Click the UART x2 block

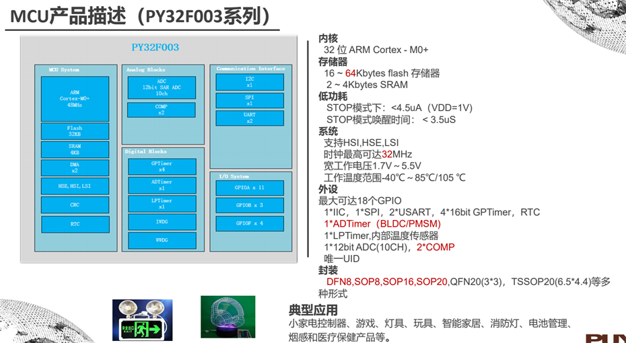click(250, 118)
